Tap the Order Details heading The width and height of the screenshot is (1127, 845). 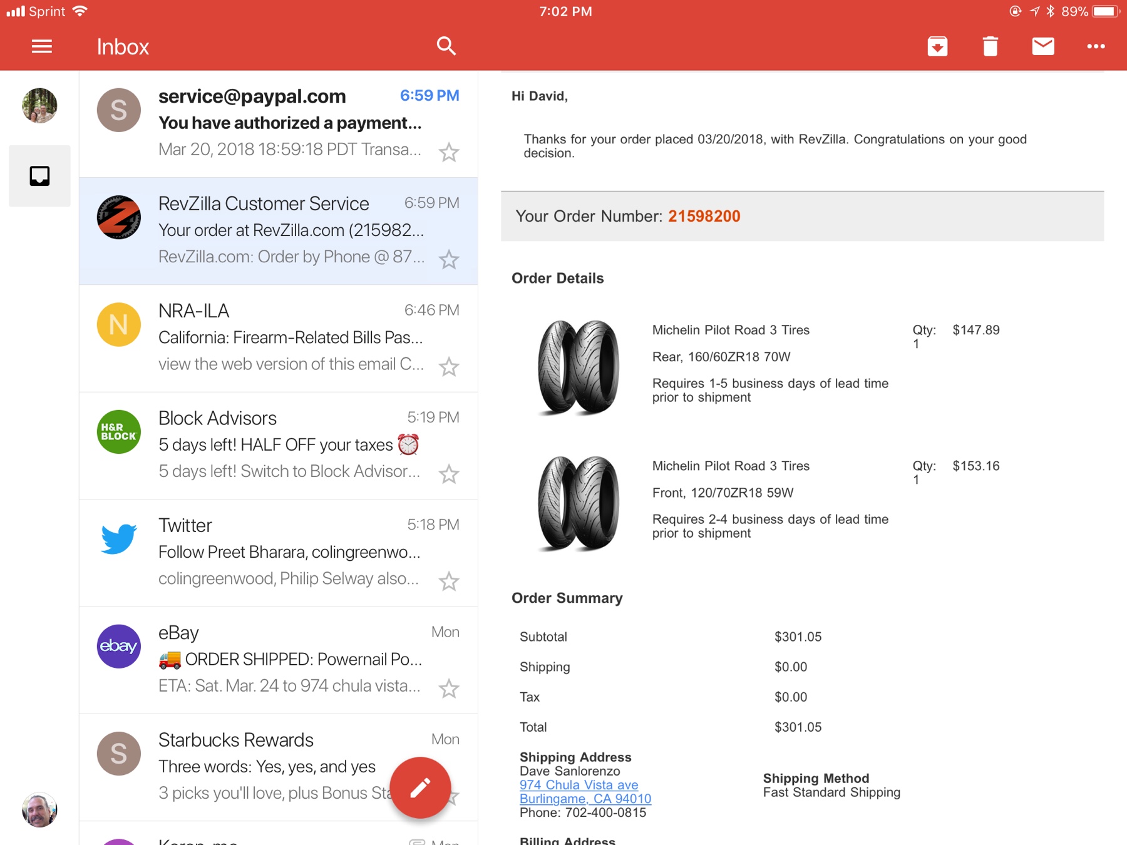[x=558, y=278]
